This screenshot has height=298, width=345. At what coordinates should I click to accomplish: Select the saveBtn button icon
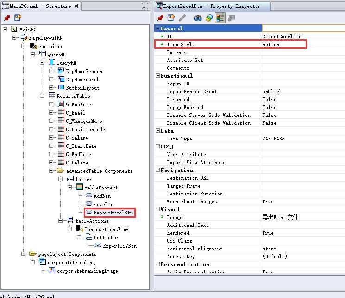(89, 204)
